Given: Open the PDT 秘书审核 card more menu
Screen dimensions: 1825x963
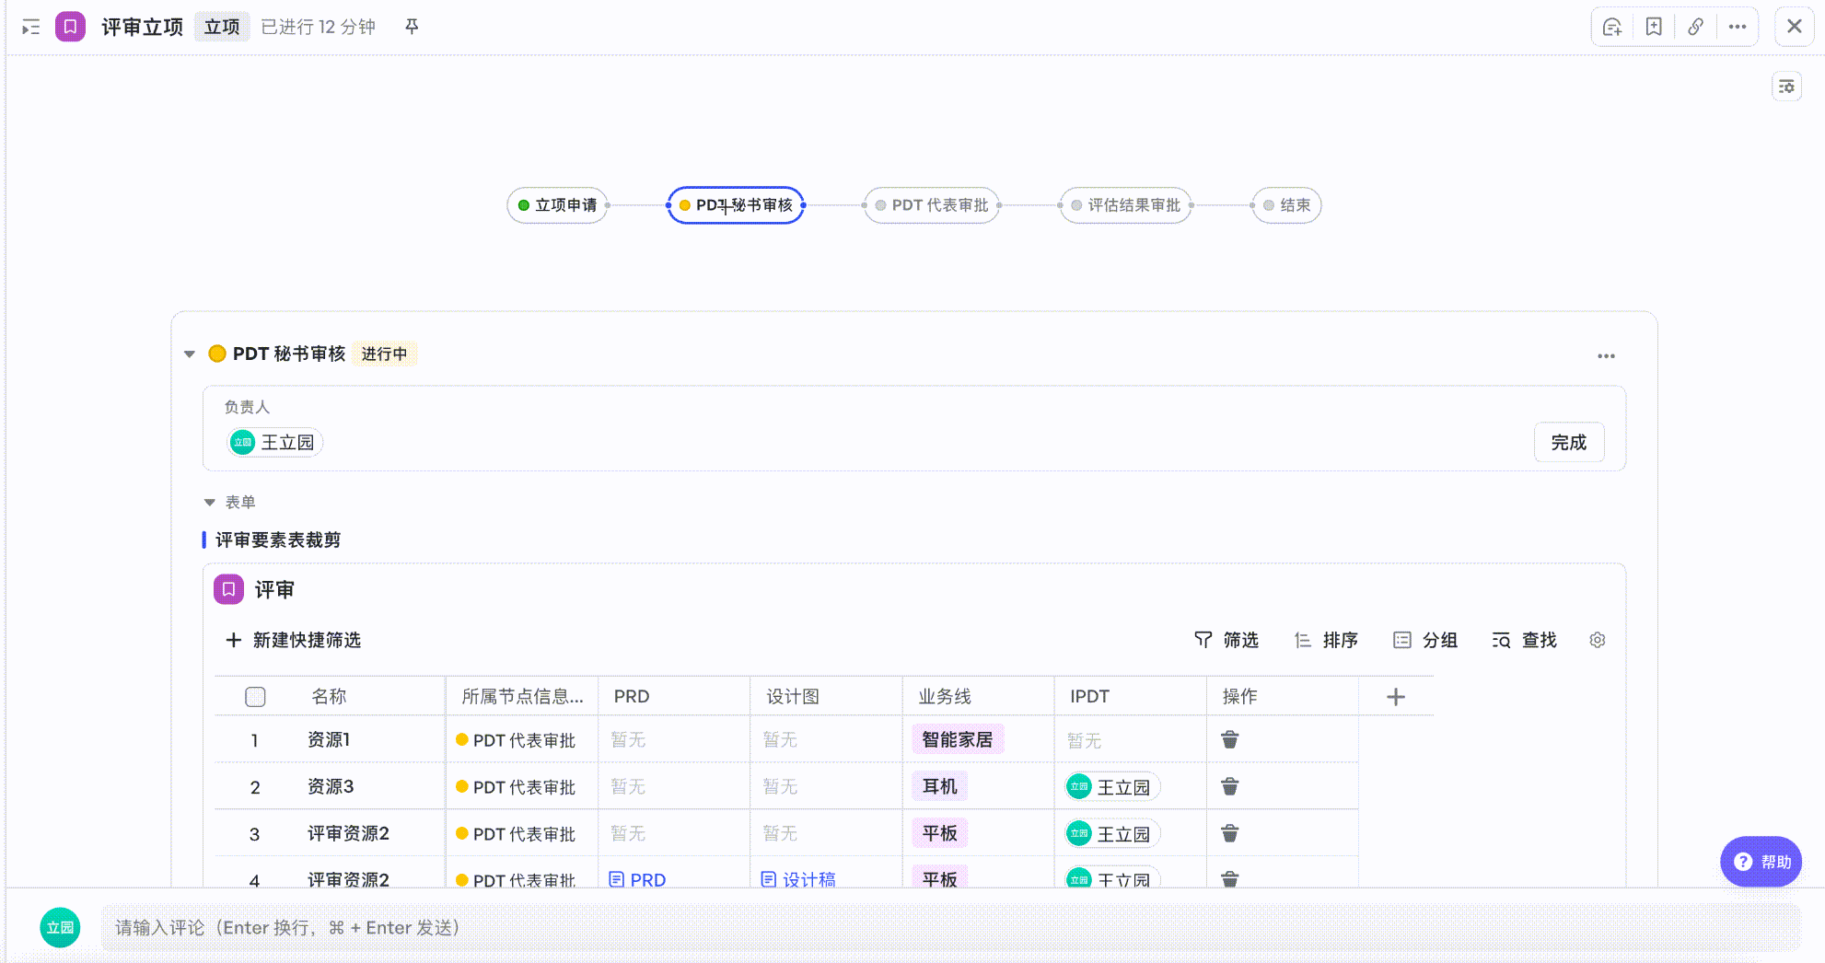Looking at the screenshot, I should [1606, 355].
